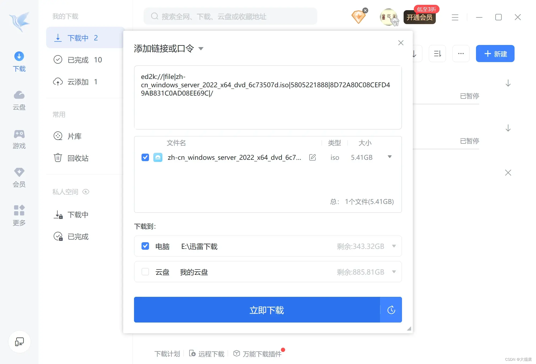Toggle 私人空间 visibility eye icon
Viewport: 536px width, 364px height.
[x=86, y=192]
